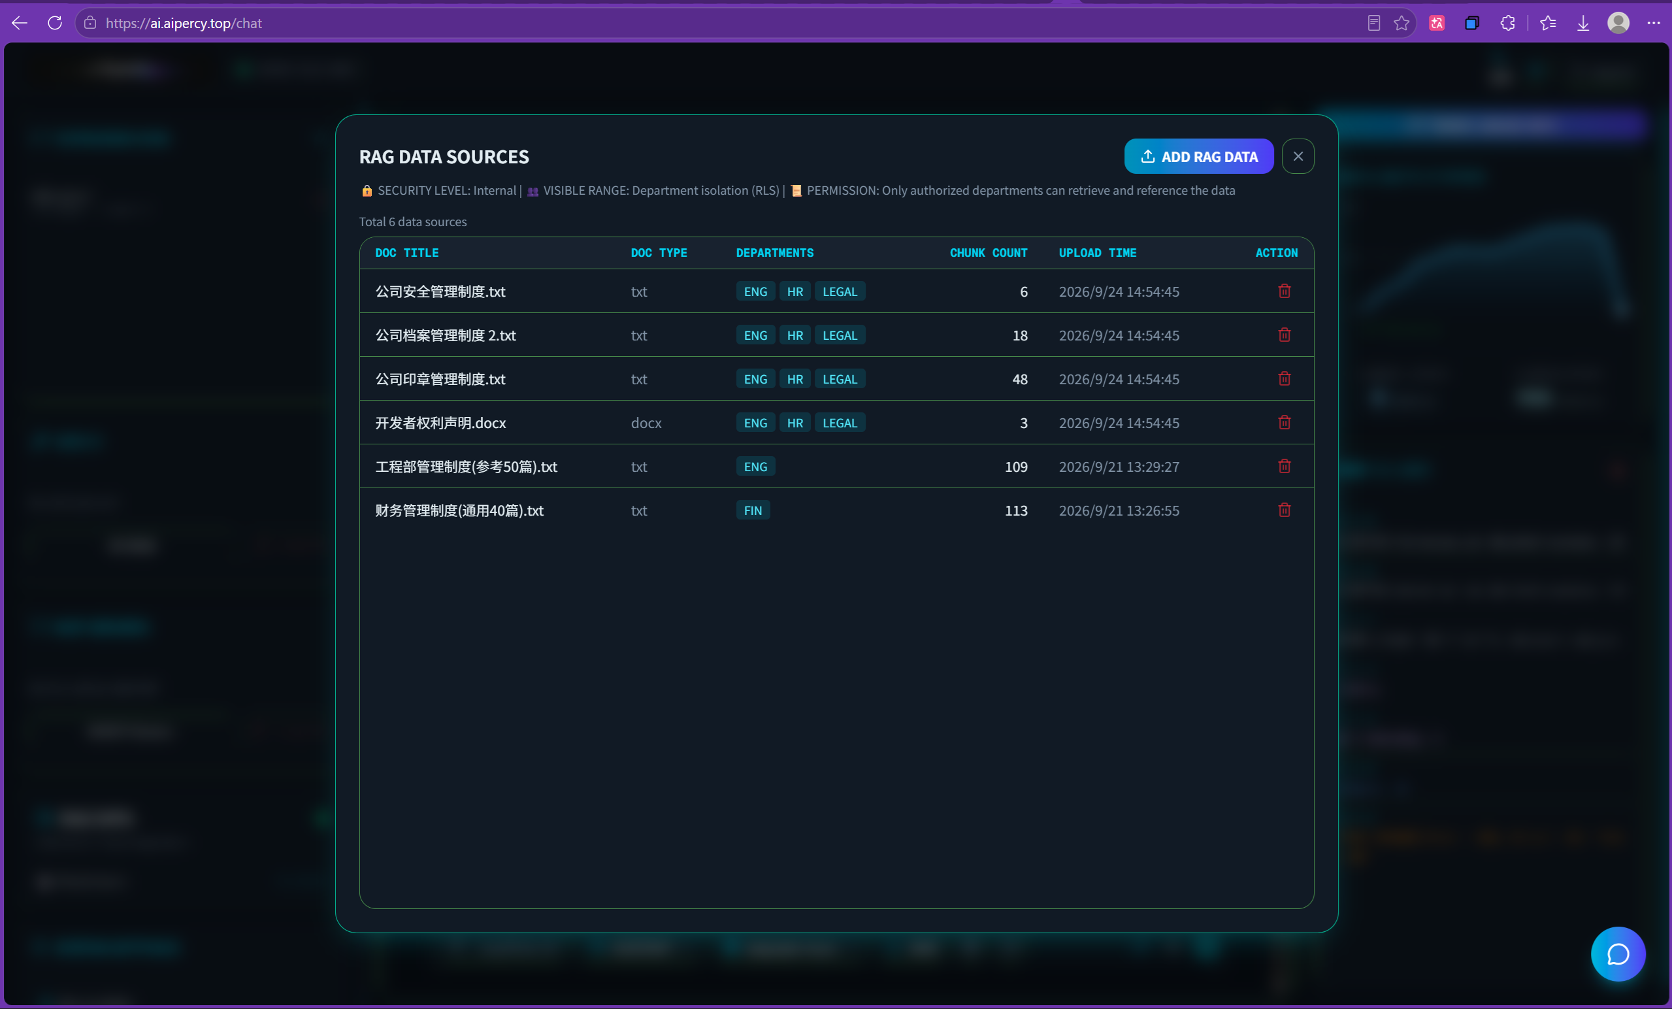Open the browser settings and more menu
1672x1009 pixels.
(x=1654, y=23)
